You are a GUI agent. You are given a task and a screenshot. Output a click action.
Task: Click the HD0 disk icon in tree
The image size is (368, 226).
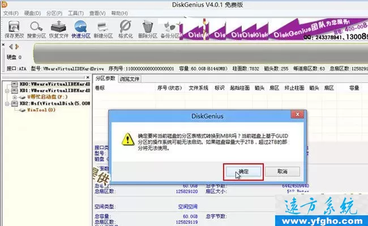point(15,84)
